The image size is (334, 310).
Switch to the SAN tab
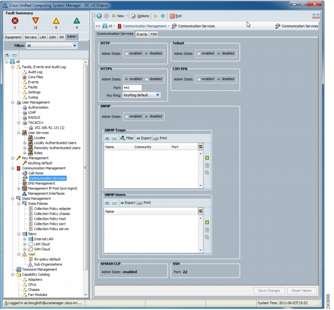tap(52, 37)
